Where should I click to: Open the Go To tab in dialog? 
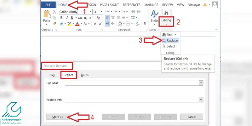[85, 75]
